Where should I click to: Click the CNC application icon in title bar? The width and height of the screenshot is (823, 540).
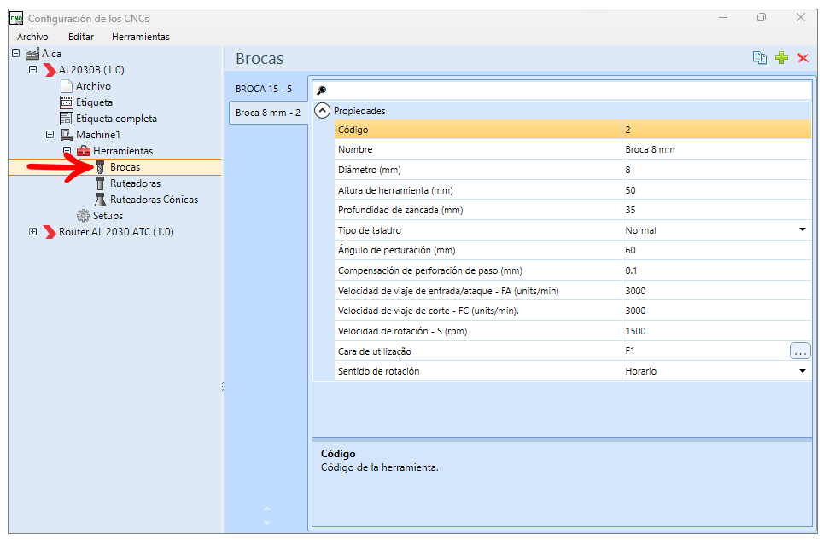pyautogui.click(x=16, y=19)
